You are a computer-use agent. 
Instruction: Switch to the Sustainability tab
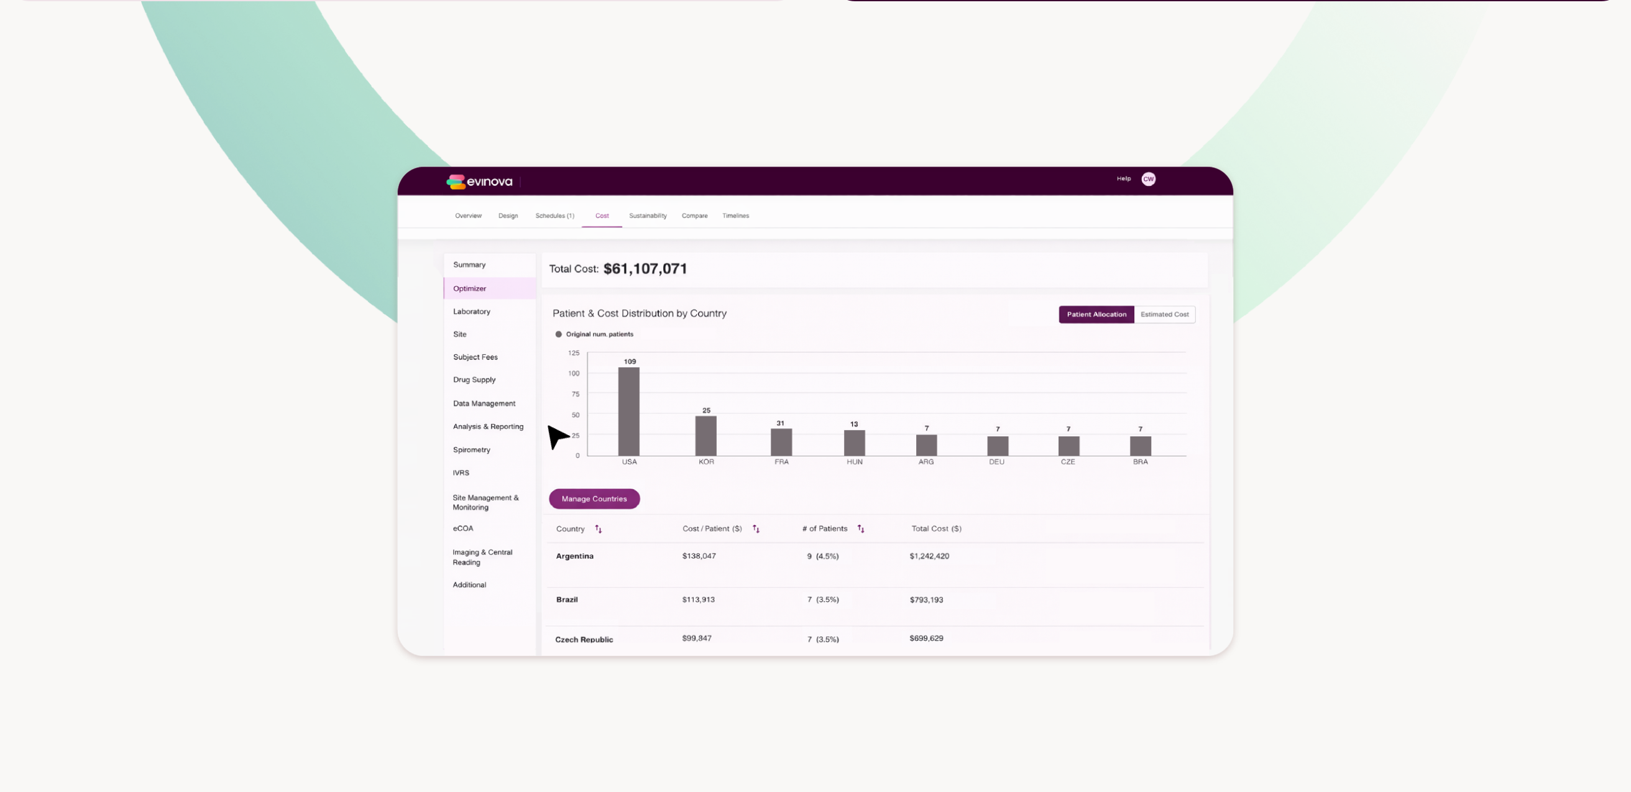647,216
